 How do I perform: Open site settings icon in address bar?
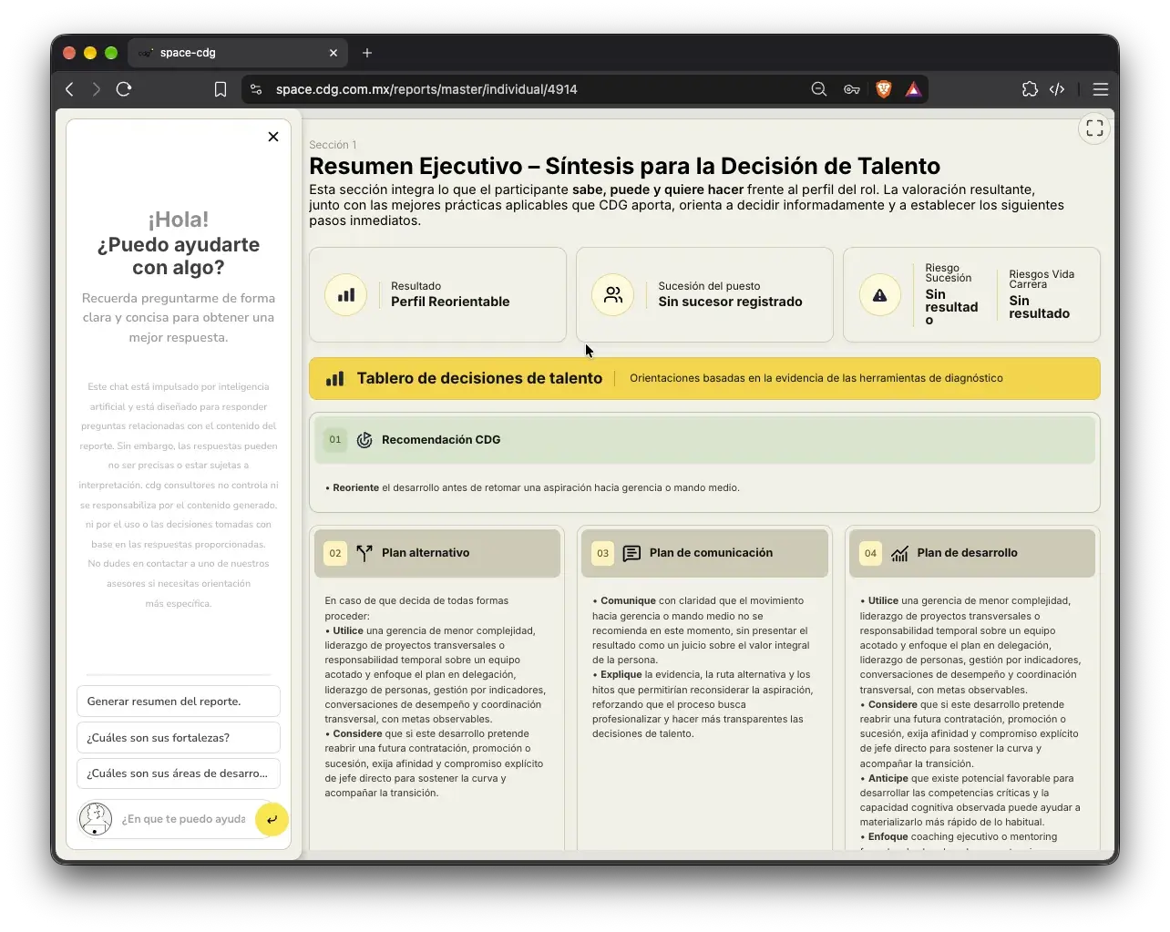click(256, 89)
